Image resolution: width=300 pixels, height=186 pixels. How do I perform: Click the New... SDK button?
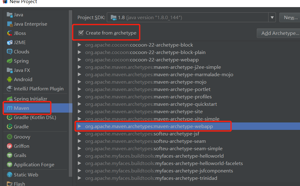[x=290, y=18]
